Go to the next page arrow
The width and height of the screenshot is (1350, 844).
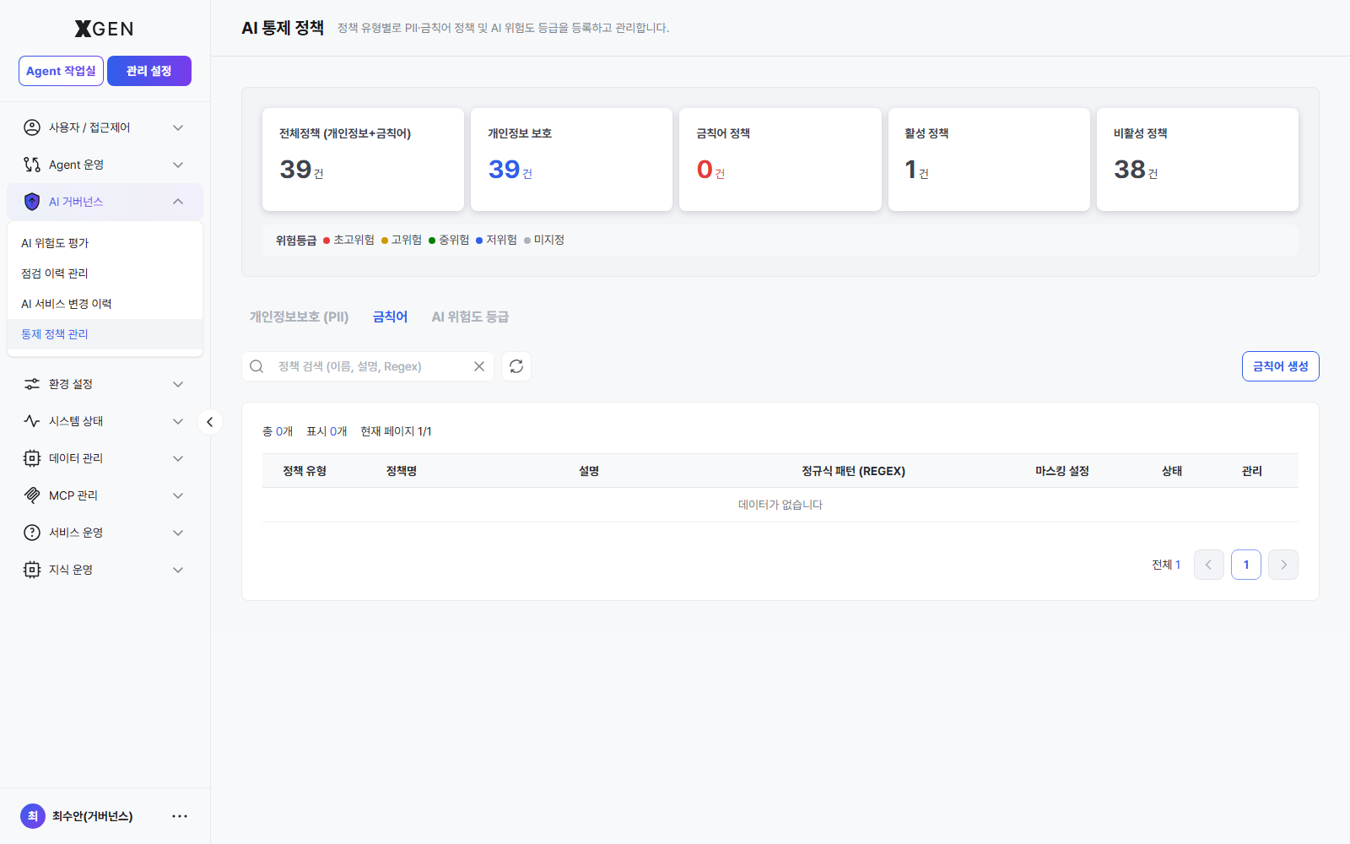click(1283, 565)
